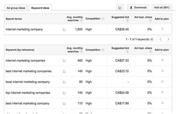Click the CA$17.89 suggested bid value

click(x=122, y=104)
